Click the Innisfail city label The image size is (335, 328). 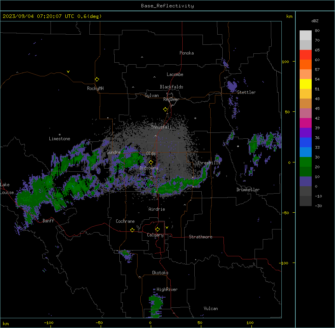pyautogui.click(x=161, y=127)
